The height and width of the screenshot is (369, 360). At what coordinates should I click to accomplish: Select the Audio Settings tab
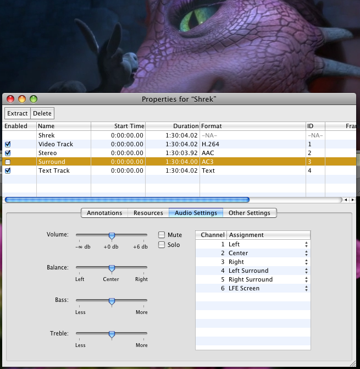point(196,213)
